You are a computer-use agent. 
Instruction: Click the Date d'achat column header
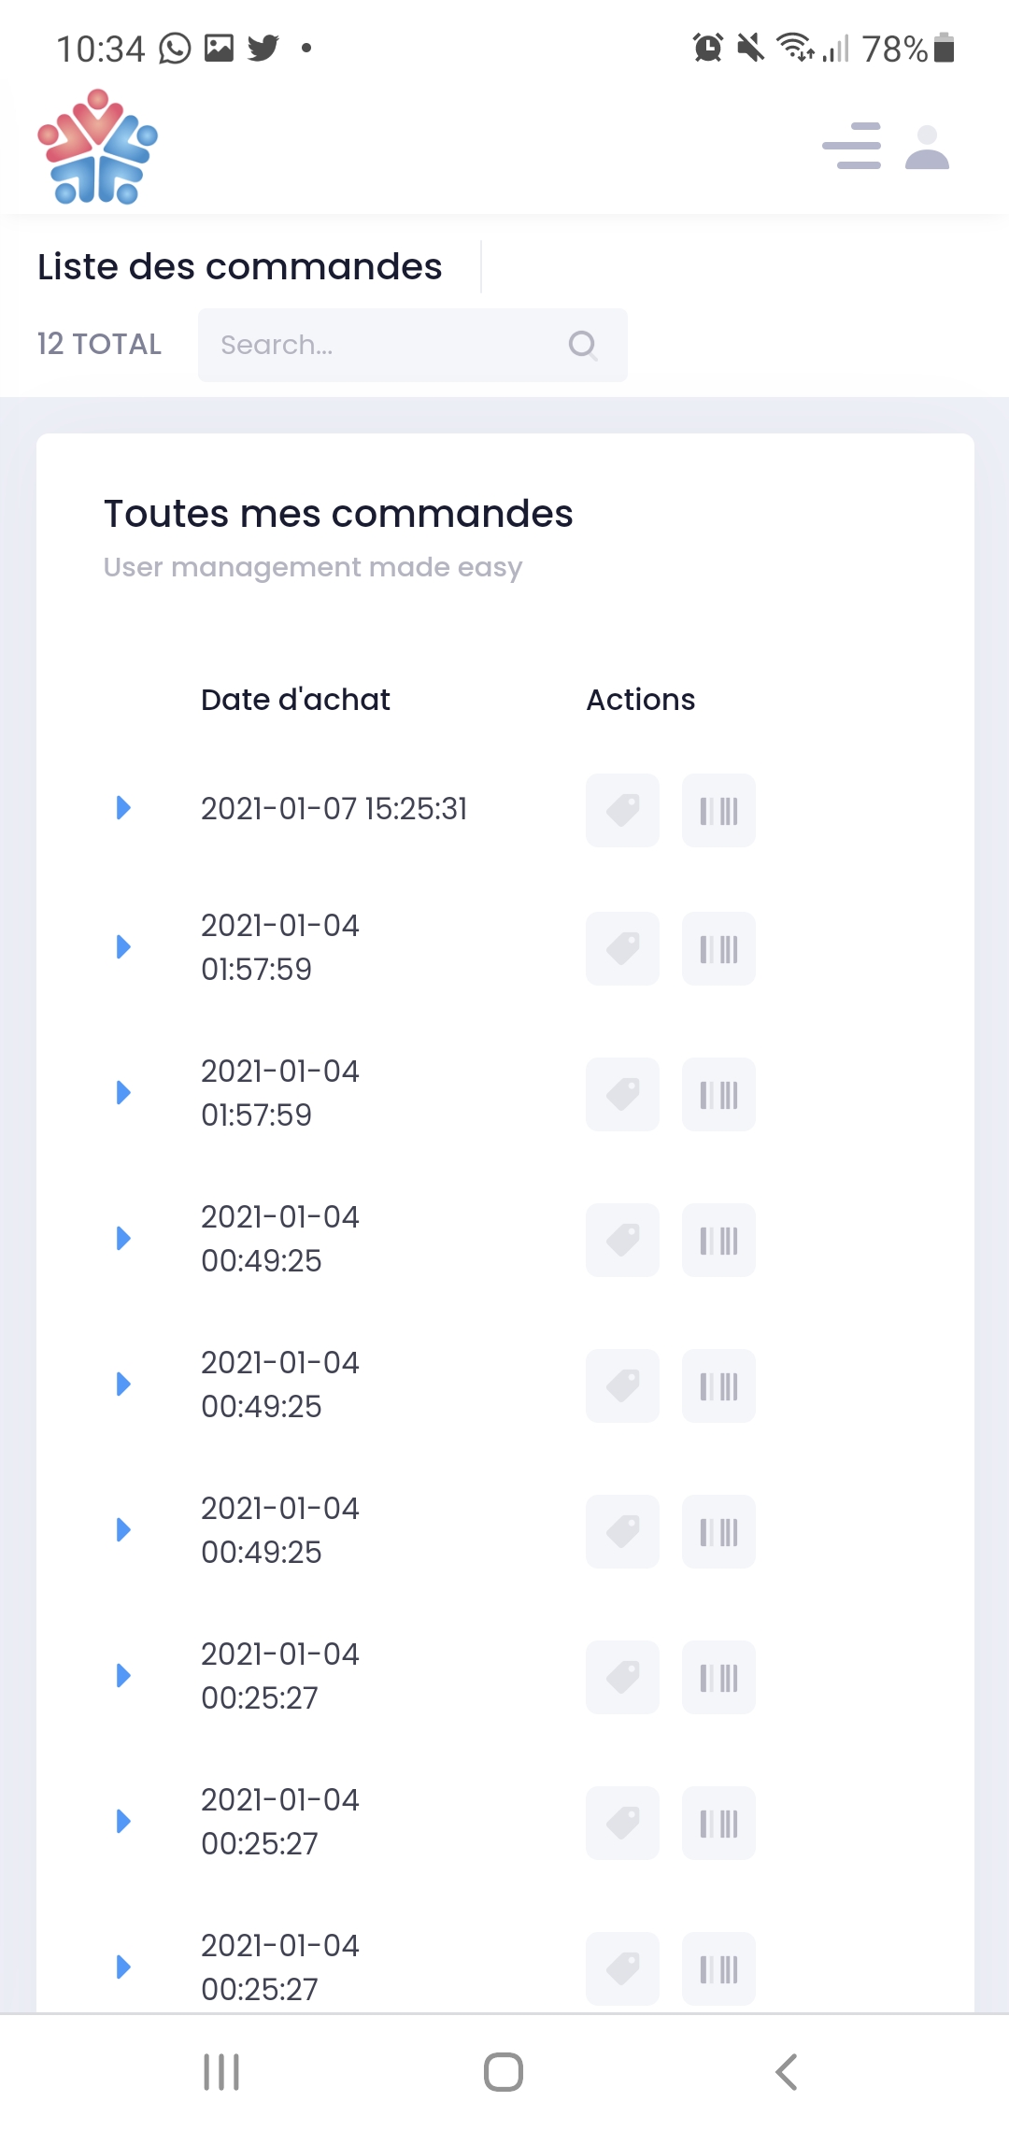[295, 700]
